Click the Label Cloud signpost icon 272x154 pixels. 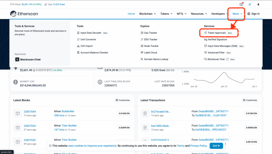click(142, 52)
